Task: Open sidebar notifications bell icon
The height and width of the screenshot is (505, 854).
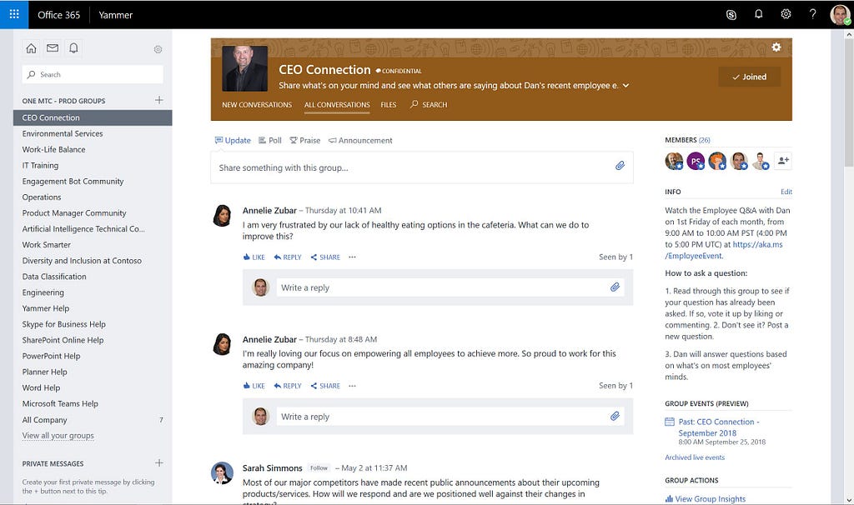Action: pyautogui.click(x=73, y=48)
